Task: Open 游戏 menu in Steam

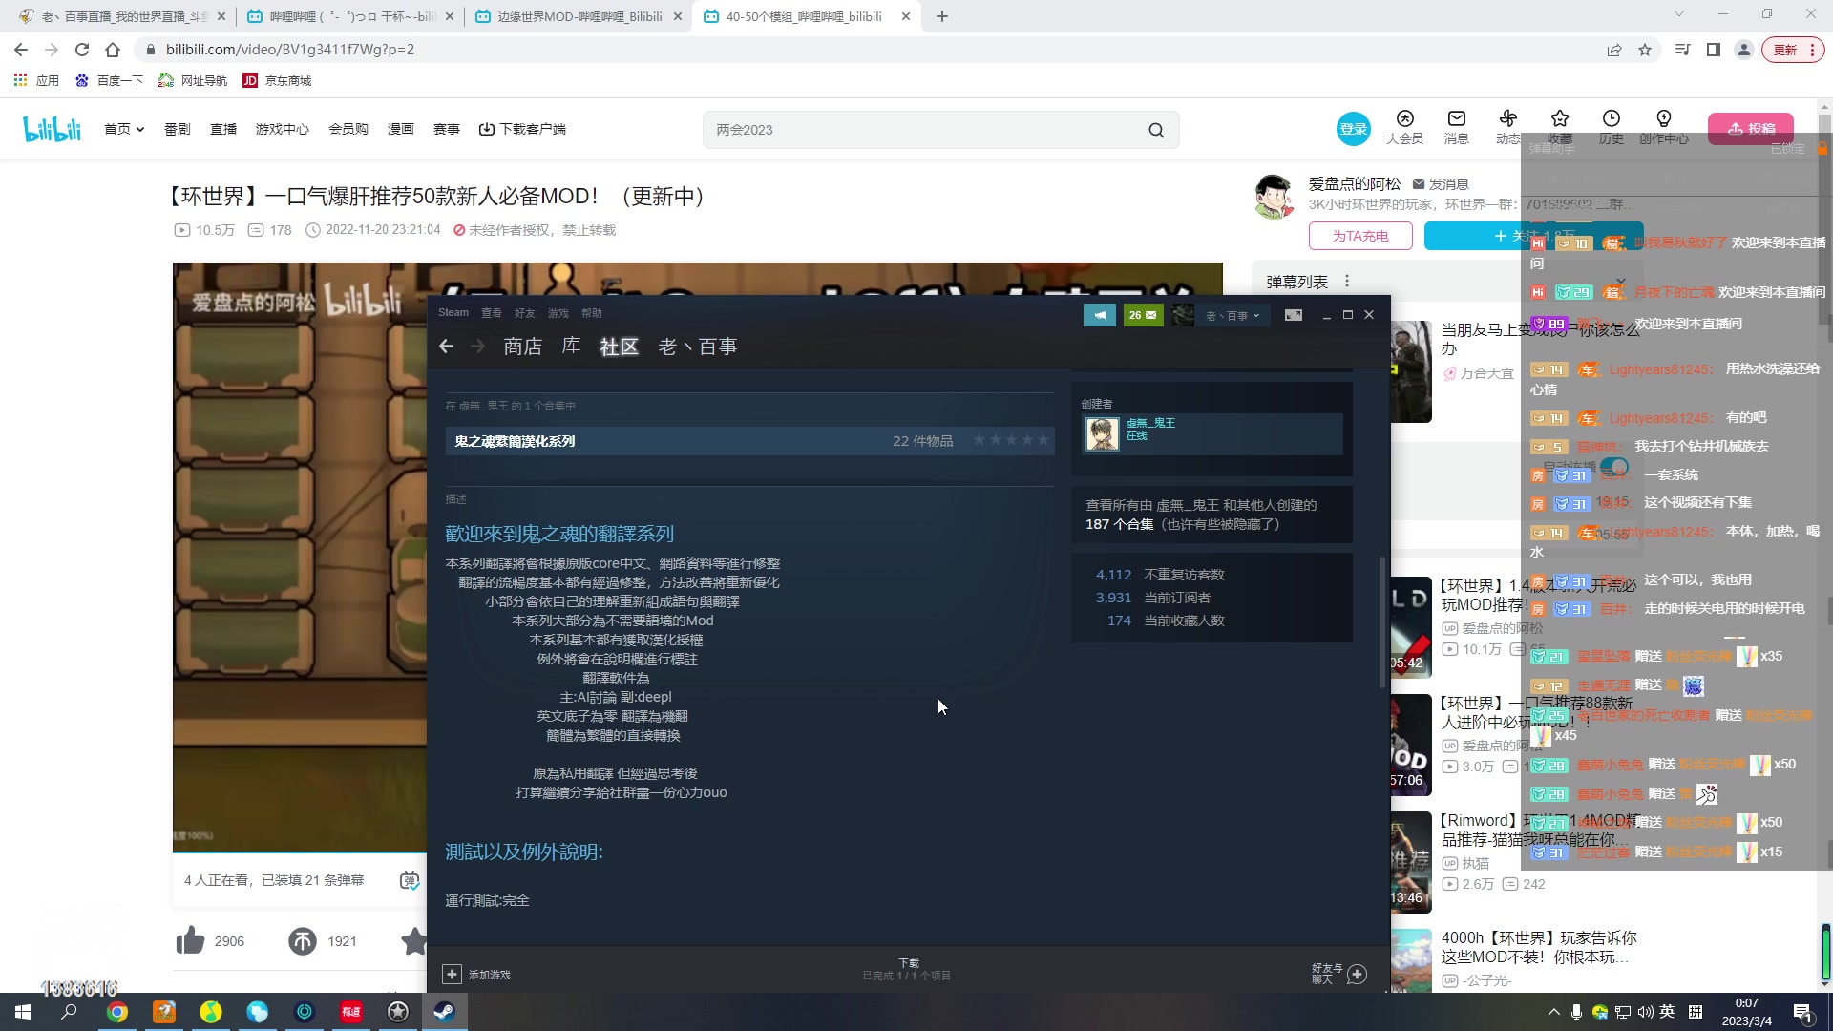Action: tap(558, 313)
